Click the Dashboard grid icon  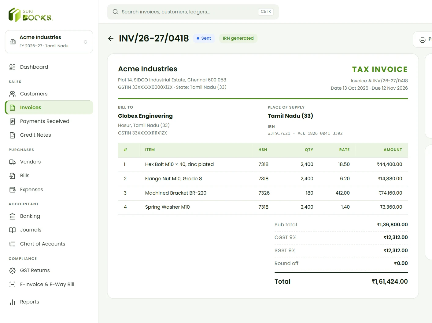click(x=12, y=67)
